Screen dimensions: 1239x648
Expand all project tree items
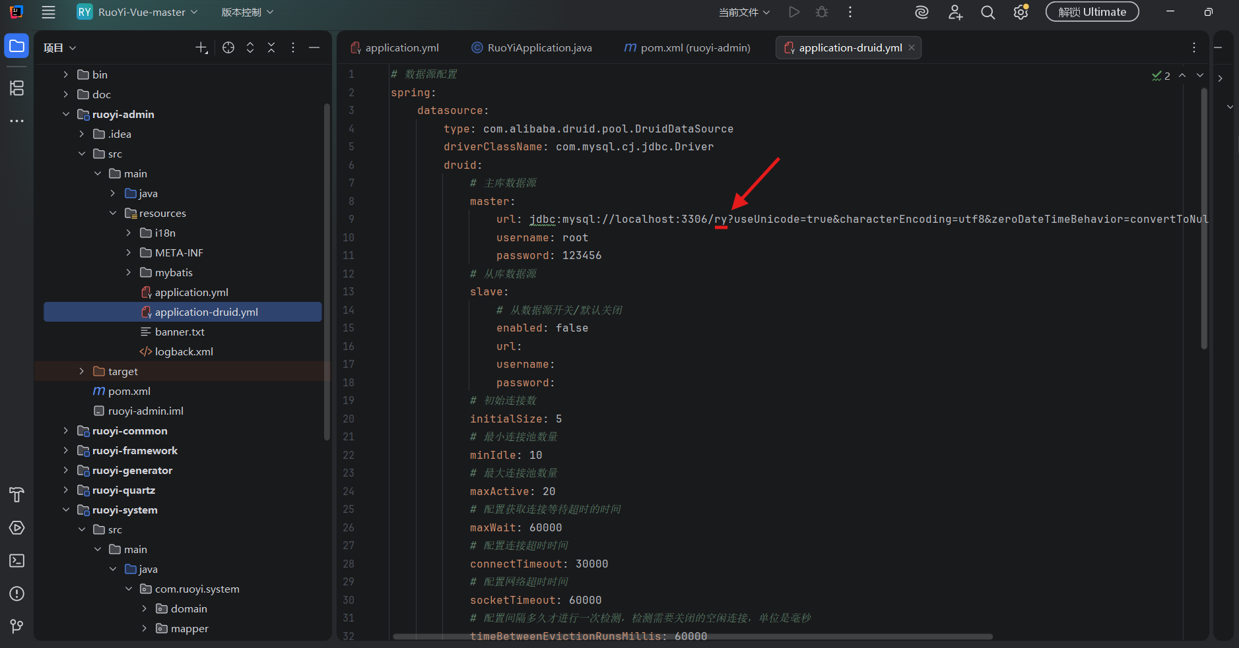point(250,47)
